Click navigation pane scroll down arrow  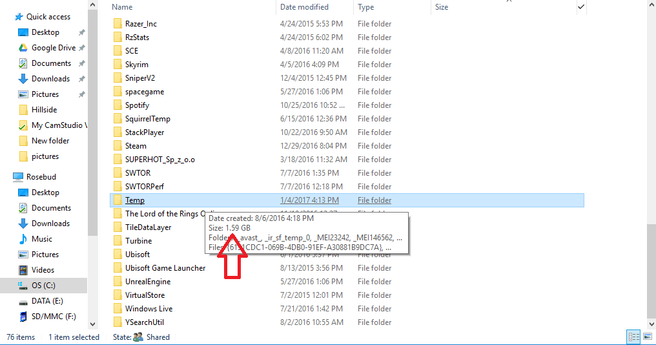click(x=93, y=324)
